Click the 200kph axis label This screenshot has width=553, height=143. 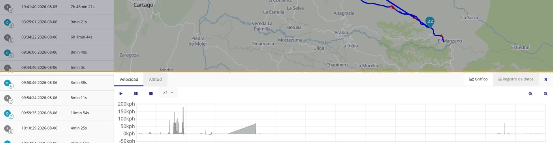(x=126, y=104)
